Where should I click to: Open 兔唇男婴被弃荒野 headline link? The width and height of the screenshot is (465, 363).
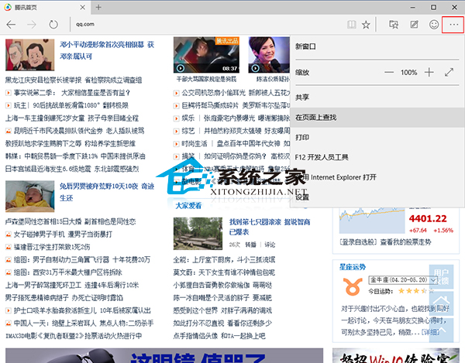107,192
